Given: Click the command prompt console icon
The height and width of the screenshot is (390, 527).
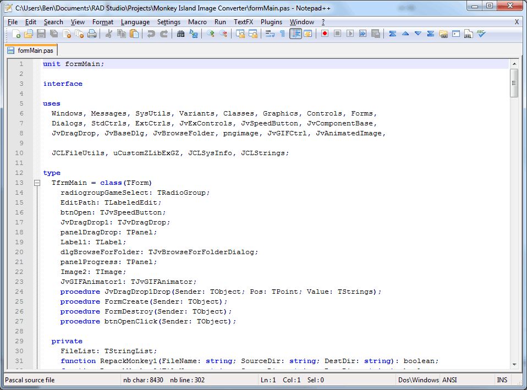Looking at the screenshot, I should tap(455, 34).
